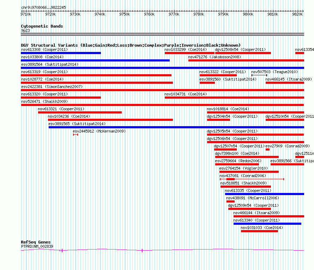
Task: Click nsv437081 (Conrad2006) label
Action: 243,176
